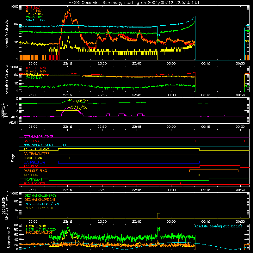Click the '0.1-0.3 MeV' legend label

(x=36, y=68)
